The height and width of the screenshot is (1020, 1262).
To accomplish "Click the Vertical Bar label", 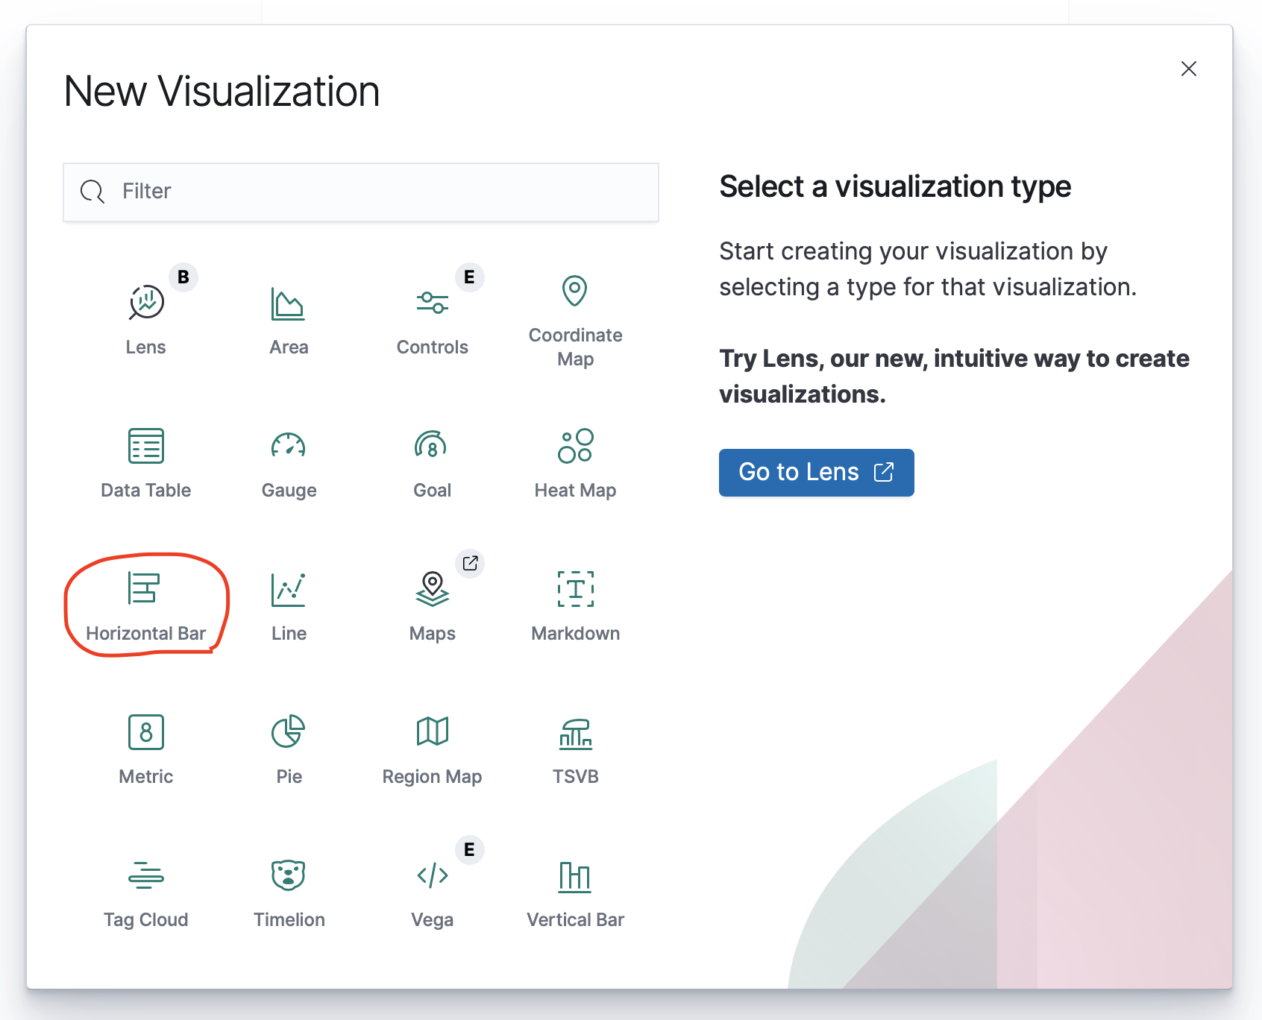I will point(576,919).
